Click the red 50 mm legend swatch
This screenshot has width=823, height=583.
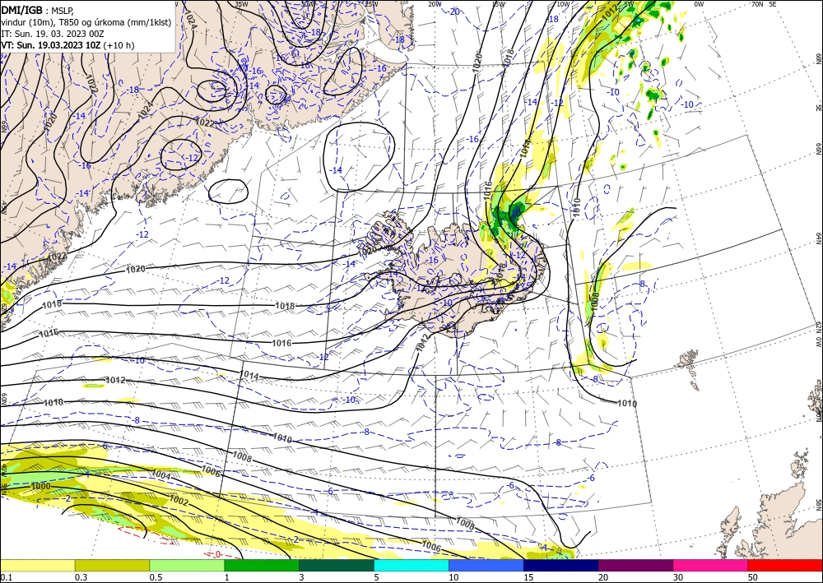point(785,565)
